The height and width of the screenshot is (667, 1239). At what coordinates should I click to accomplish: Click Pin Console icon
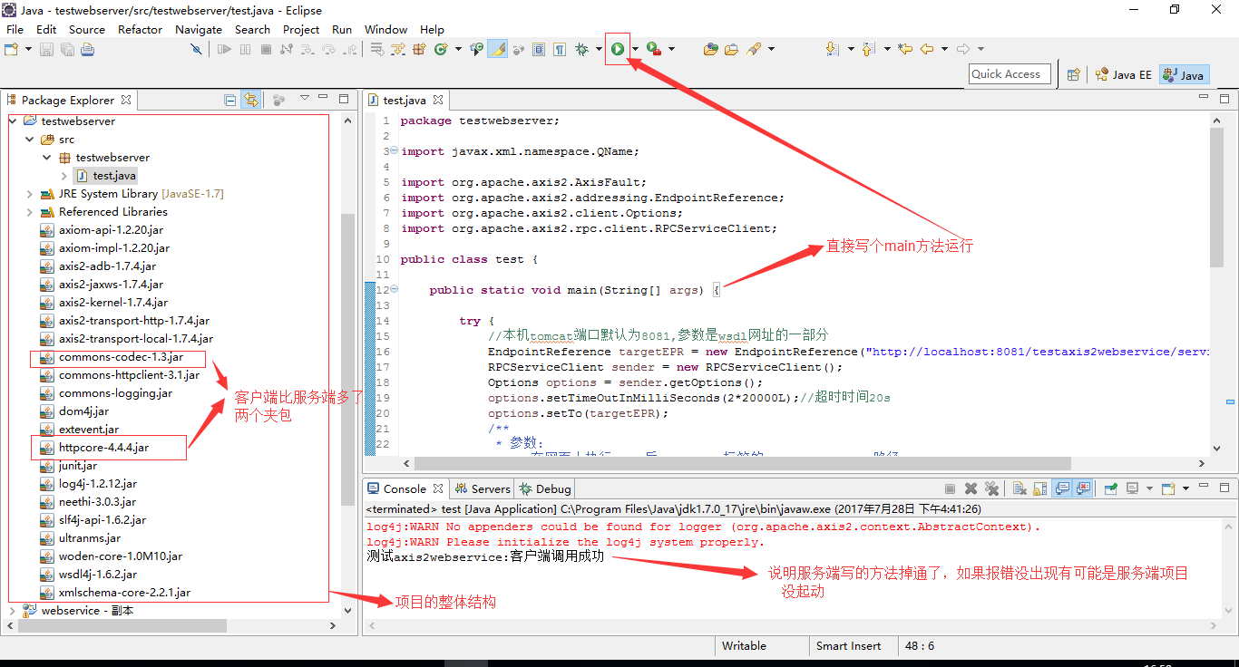tap(1111, 488)
